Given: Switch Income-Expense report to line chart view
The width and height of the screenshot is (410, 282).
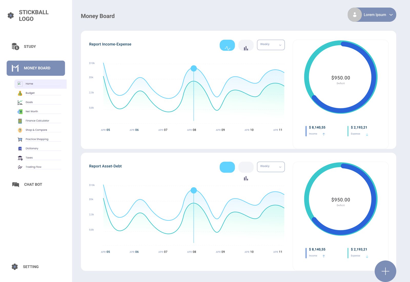Looking at the screenshot, I should coord(227,45).
